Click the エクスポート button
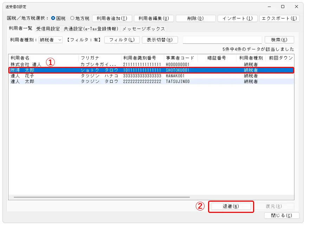This screenshot has height=229, width=310. click(279, 19)
